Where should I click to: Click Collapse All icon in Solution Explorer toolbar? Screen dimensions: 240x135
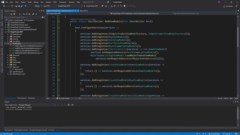[27, 14]
